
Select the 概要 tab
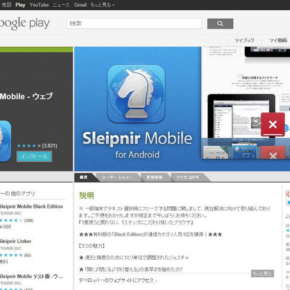83,178
